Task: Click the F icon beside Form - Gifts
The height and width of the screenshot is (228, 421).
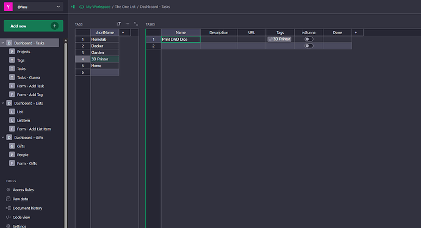Action: point(12,163)
